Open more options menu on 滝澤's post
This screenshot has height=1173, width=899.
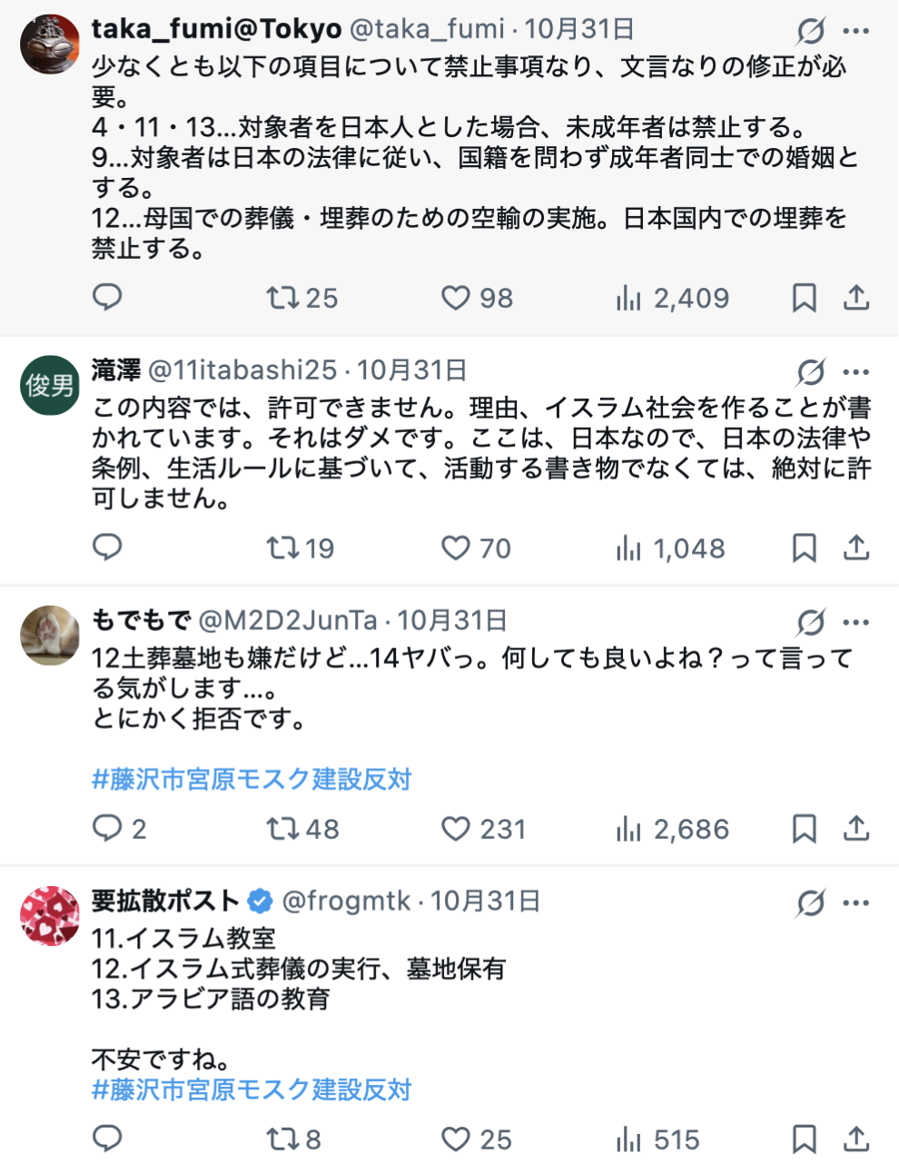click(x=856, y=372)
